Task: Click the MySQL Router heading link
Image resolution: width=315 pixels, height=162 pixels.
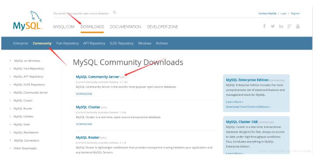Action: [x=87, y=138]
